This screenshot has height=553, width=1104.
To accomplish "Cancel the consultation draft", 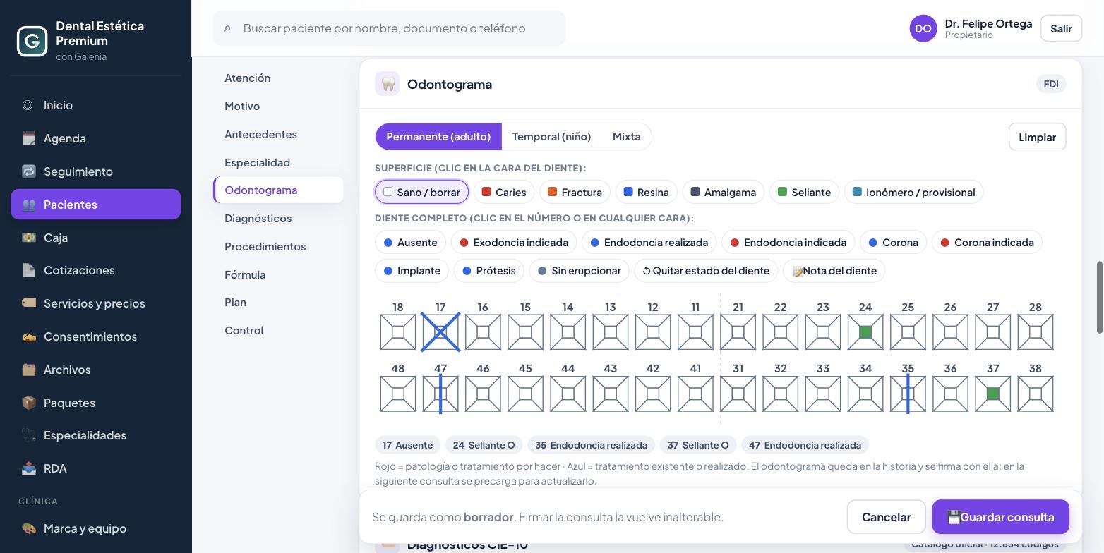I will click(886, 517).
